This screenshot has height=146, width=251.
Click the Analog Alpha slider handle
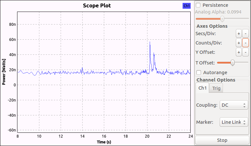click(222, 19)
